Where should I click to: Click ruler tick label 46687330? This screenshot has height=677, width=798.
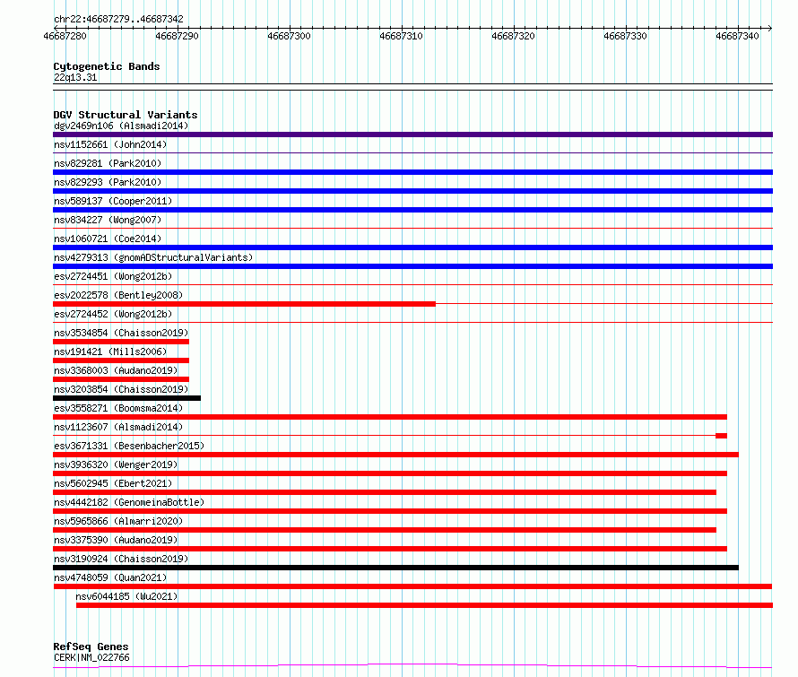click(625, 36)
